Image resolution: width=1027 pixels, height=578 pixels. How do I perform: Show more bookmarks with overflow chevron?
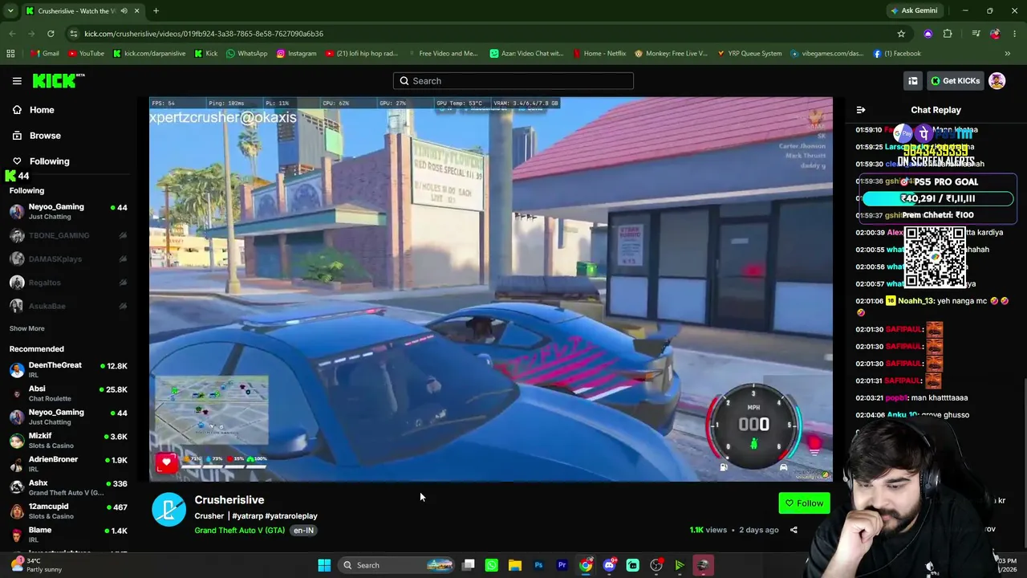click(1008, 54)
